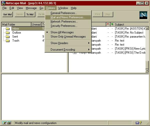Viewport: 150px width, 126px height.
Task: Click the Unread column header
Action: coord(36,24)
